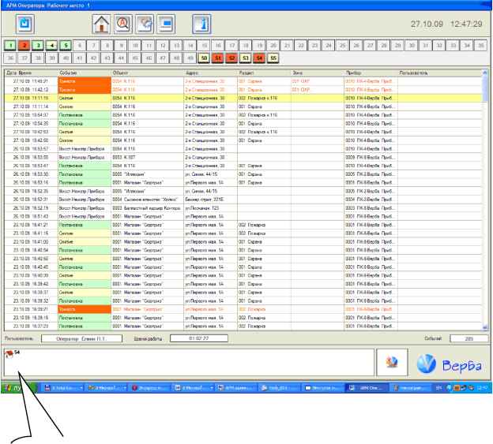Image resolution: width=493 pixels, height=444 pixels.
Task: Click the blue disk icon in the toolbar
Action: click(x=24, y=24)
